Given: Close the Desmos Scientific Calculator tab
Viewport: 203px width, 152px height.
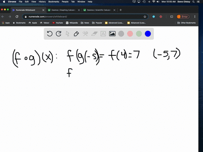Looking at the screenshot, I should [x=114, y=10].
